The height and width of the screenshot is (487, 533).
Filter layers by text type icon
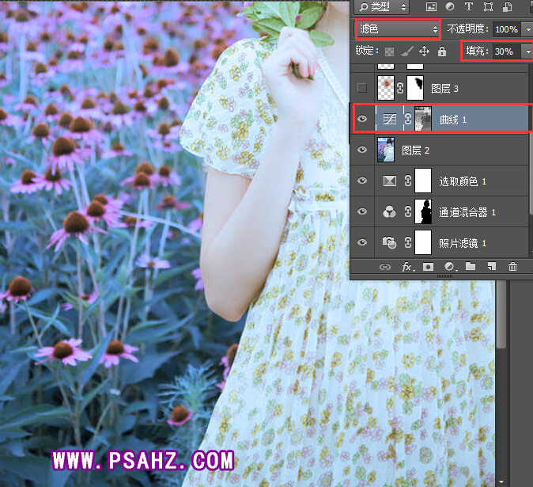[x=470, y=7]
